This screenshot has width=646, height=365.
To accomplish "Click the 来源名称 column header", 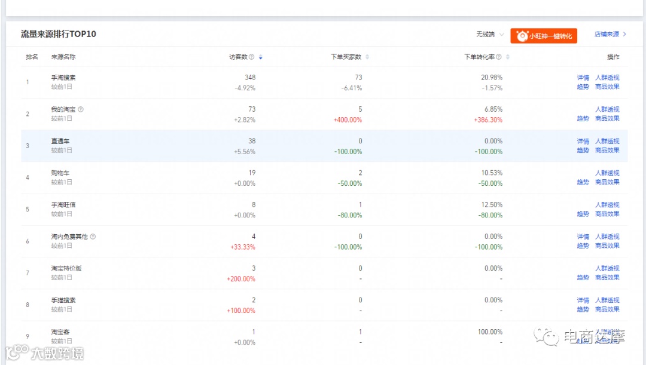I will coord(63,57).
